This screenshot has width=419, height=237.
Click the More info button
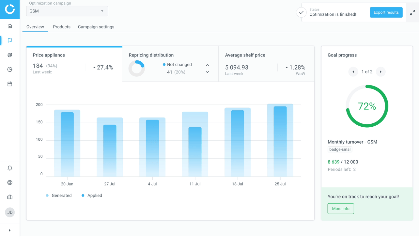[x=341, y=209]
